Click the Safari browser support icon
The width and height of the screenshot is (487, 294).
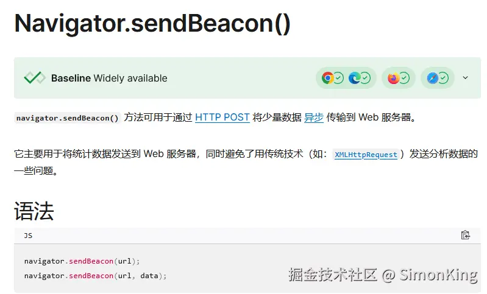pyautogui.click(x=432, y=78)
